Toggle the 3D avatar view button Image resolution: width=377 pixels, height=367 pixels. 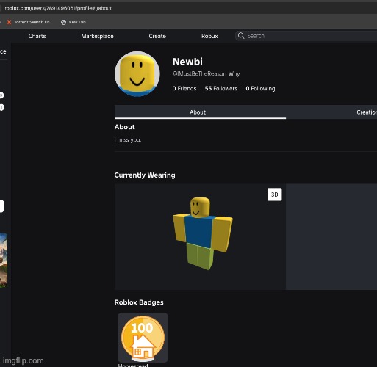[274, 195]
